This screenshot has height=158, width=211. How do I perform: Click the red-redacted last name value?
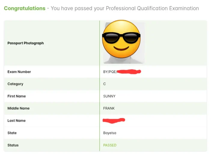point(114,121)
